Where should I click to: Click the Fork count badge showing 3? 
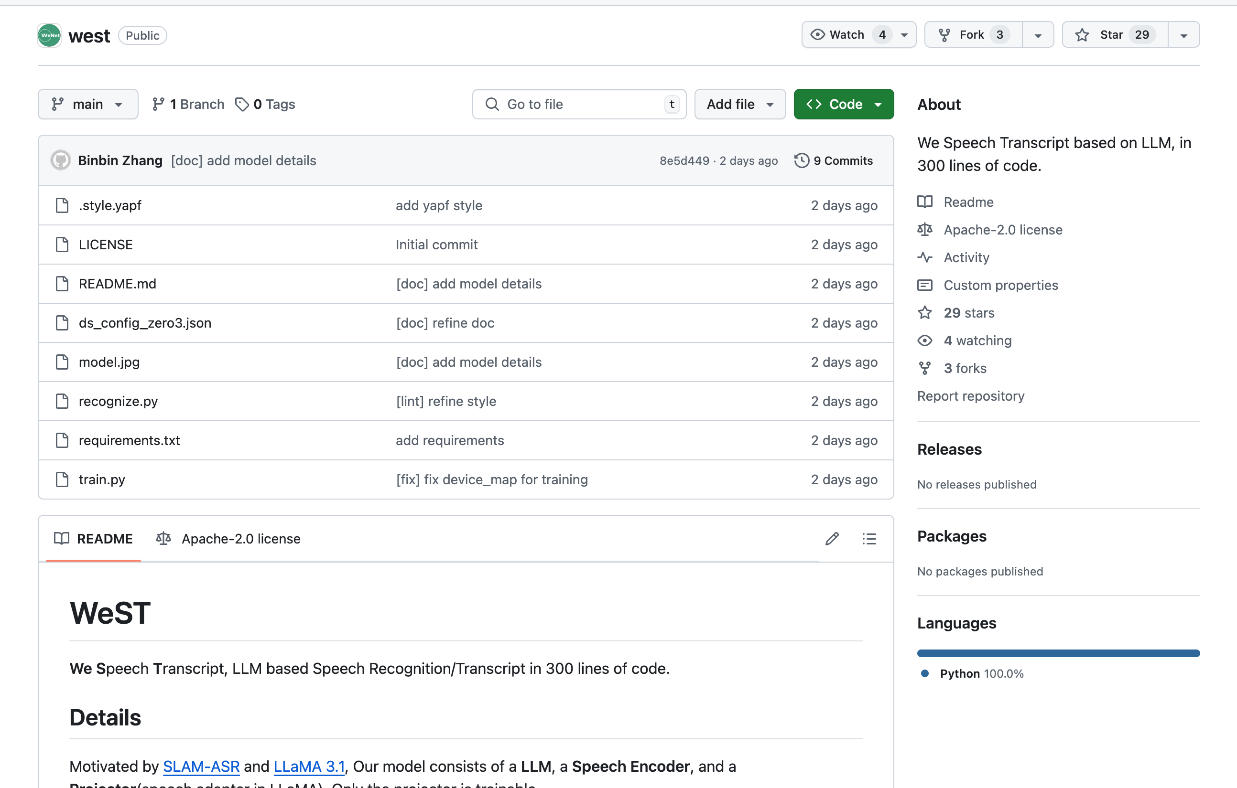click(999, 34)
